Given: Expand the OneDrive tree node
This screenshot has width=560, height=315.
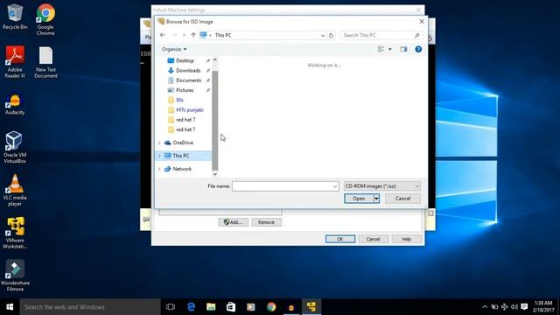Looking at the screenshot, I should coord(159,143).
